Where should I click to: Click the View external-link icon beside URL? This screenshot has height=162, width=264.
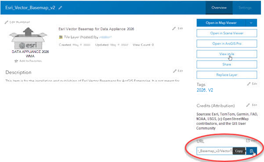(248, 141)
